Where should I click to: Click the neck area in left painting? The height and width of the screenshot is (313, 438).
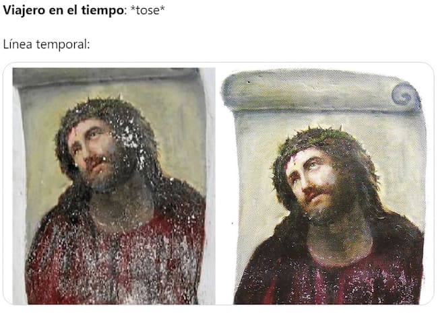pos(123,204)
